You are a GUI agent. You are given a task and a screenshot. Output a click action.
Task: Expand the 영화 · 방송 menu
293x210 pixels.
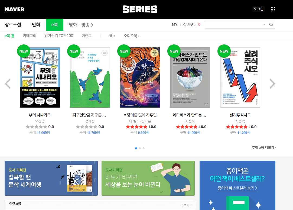click(81, 25)
